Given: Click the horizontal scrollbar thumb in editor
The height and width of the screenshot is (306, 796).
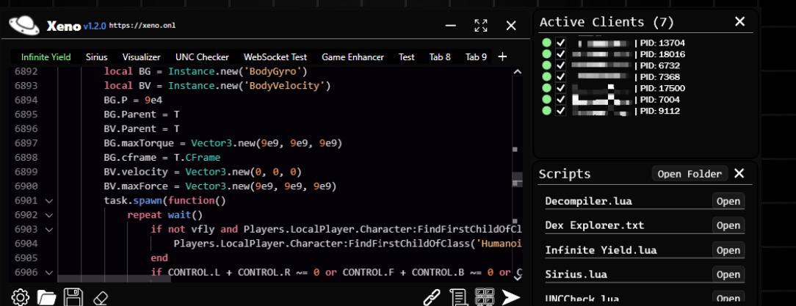Looking at the screenshot, I should (x=115, y=279).
